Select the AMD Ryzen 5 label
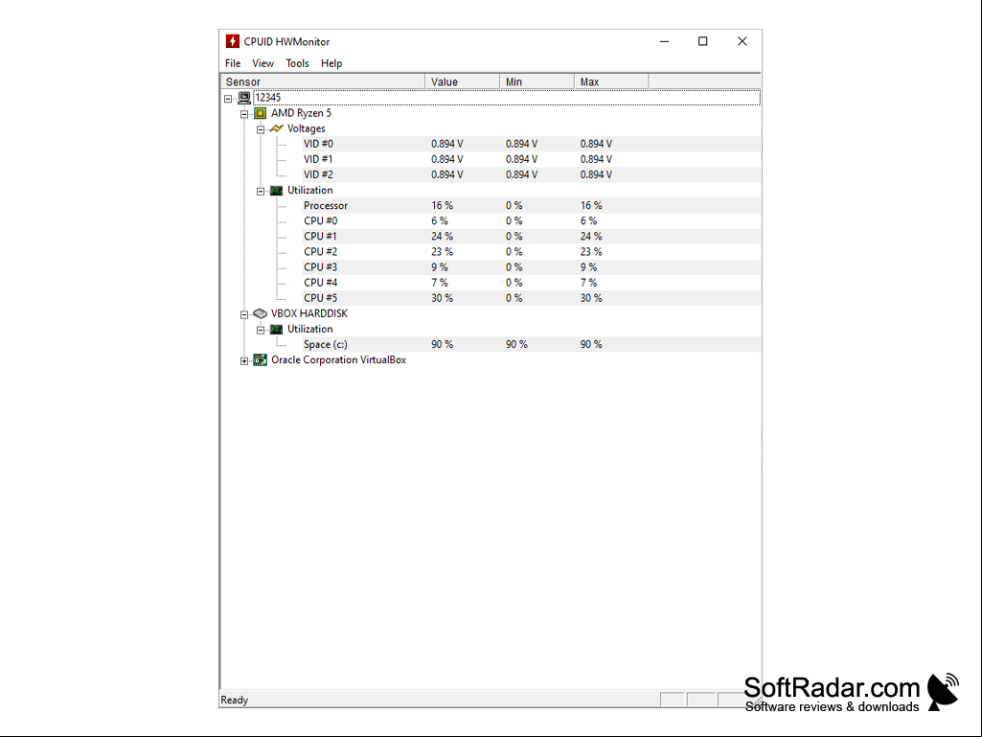Screen dimensions: 982x737 [x=301, y=113]
